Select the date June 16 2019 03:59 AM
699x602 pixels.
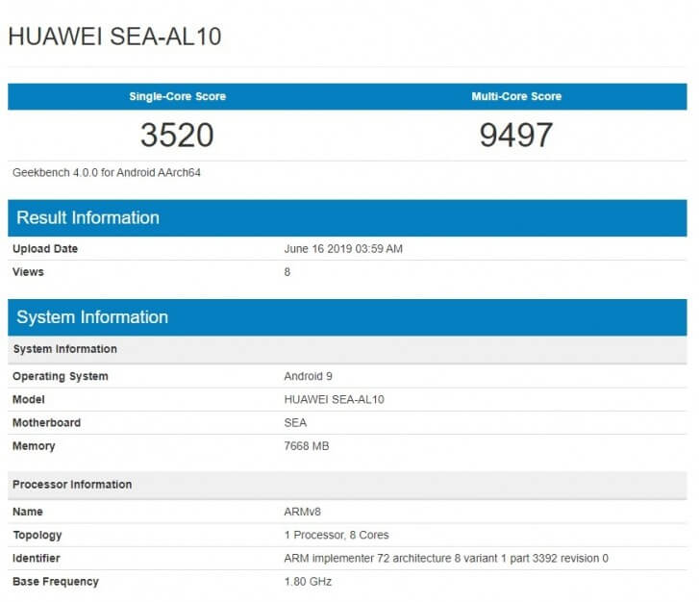click(x=343, y=248)
